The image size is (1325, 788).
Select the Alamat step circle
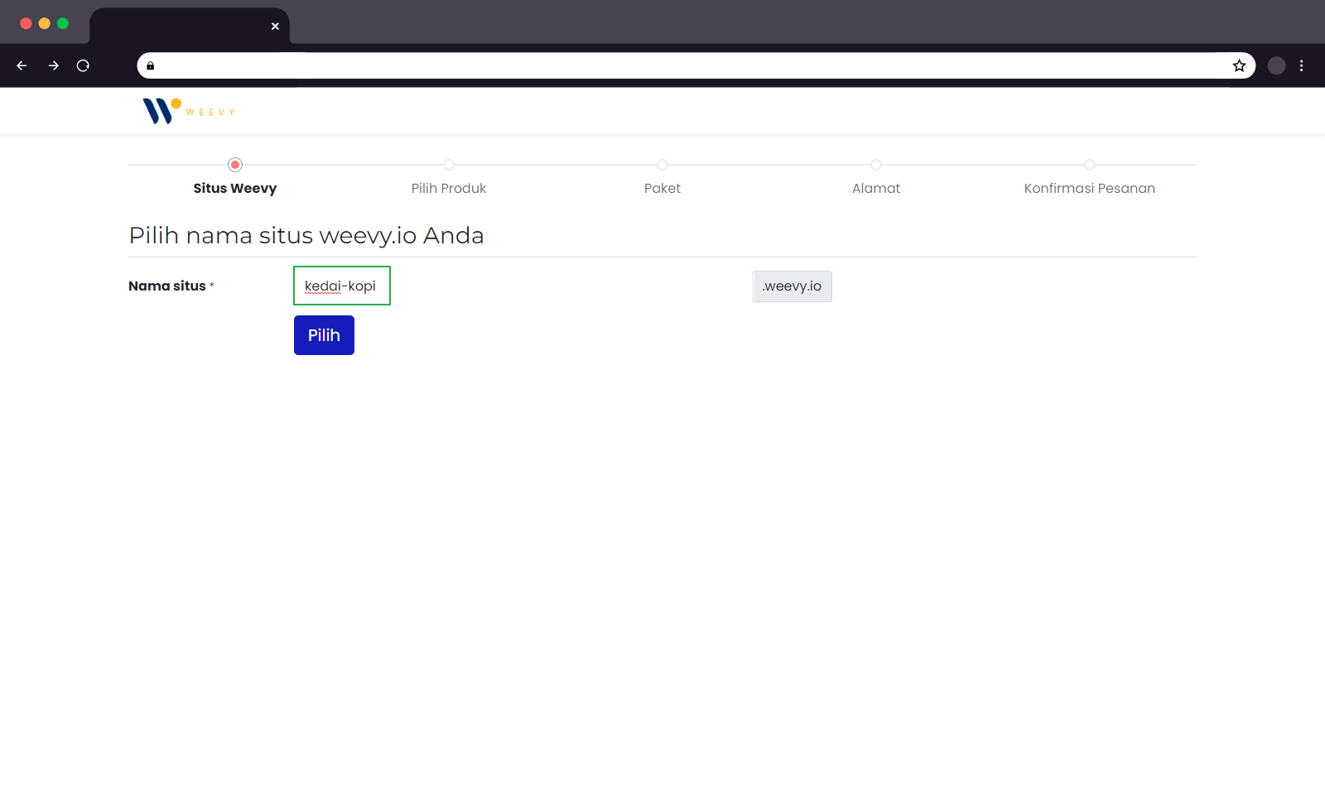coord(876,165)
